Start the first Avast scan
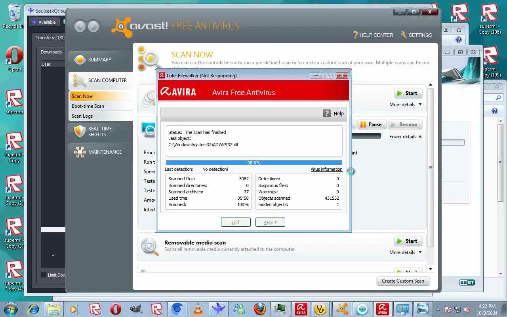The height and width of the screenshot is (317, 507). pyautogui.click(x=408, y=93)
